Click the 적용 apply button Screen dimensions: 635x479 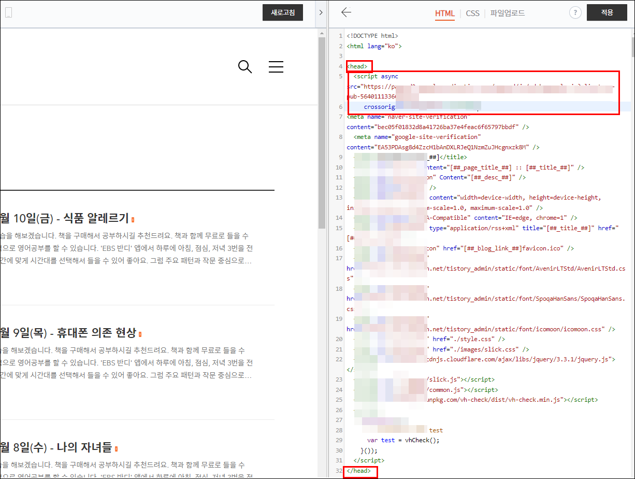(x=607, y=12)
